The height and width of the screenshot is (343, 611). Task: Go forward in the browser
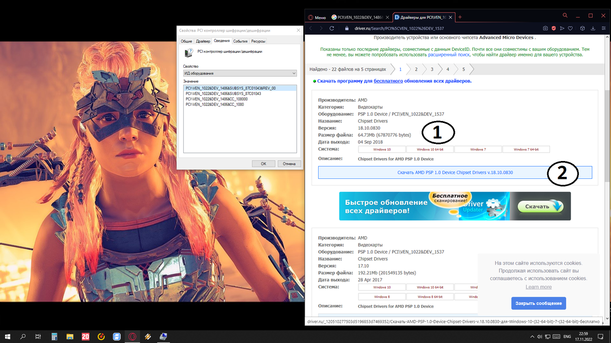click(x=321, y=28)
